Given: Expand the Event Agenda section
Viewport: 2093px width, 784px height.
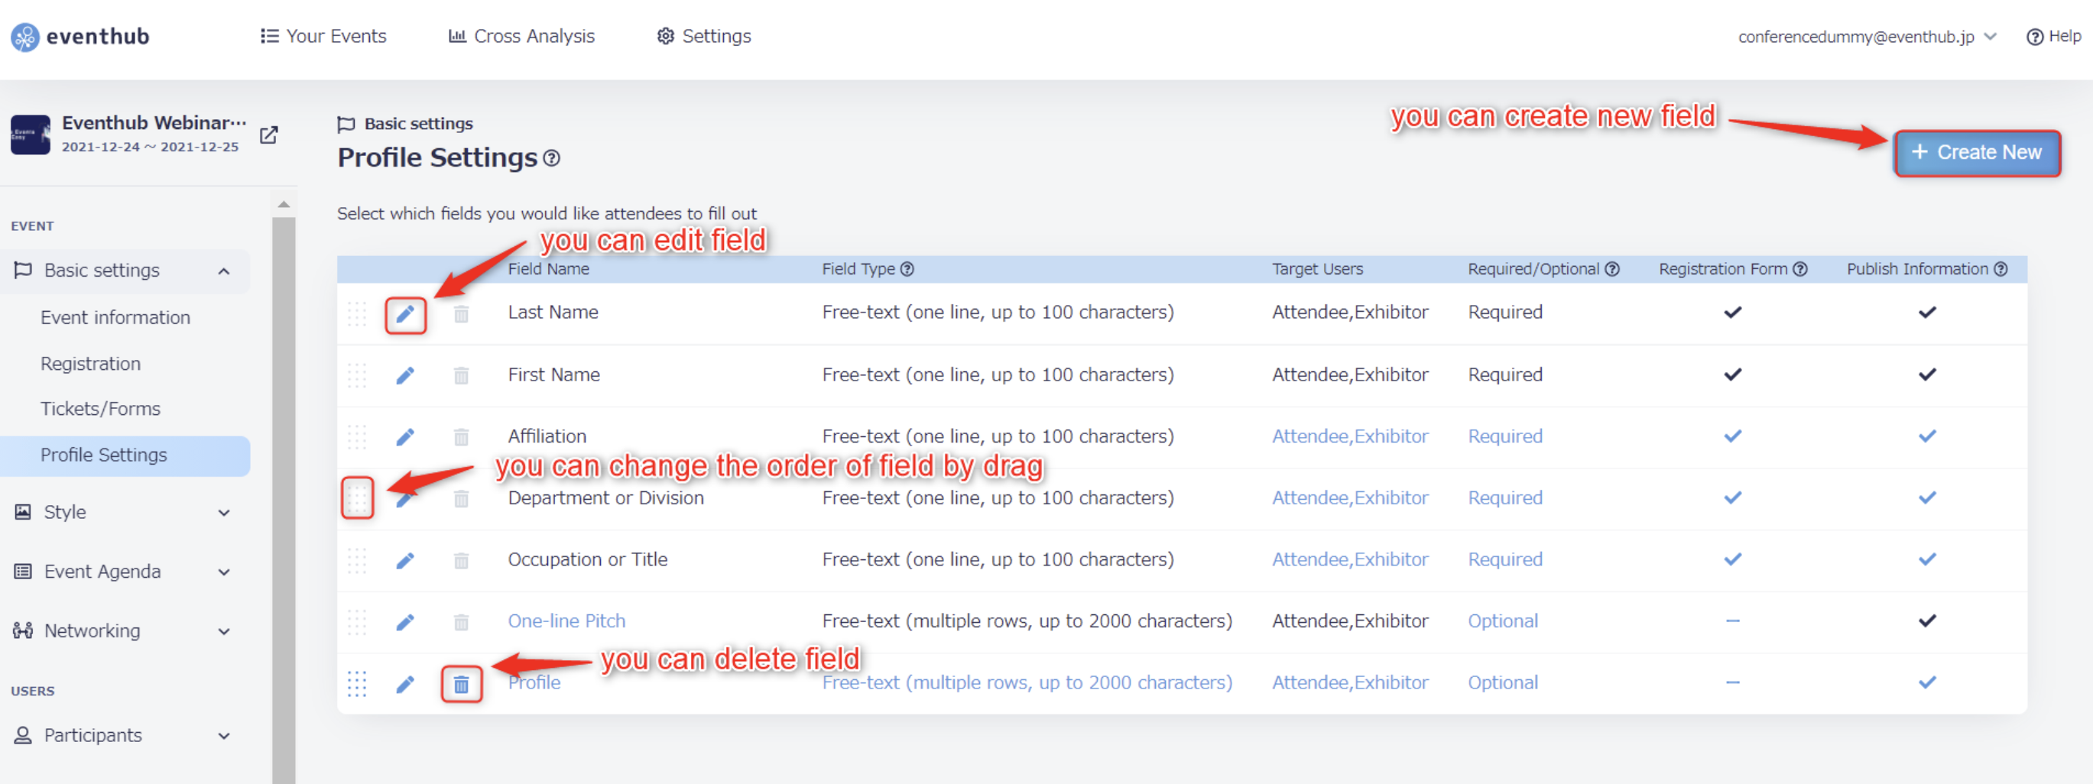Looking at the screenshot, I should tap(224, 572).
